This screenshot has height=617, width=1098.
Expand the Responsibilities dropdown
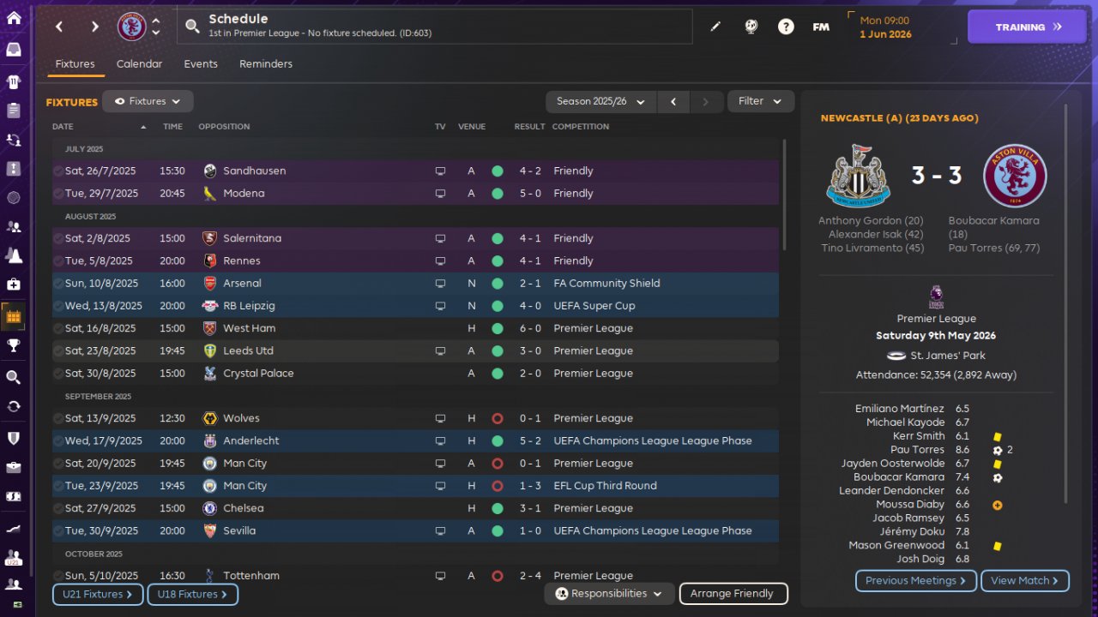point(609,594)
